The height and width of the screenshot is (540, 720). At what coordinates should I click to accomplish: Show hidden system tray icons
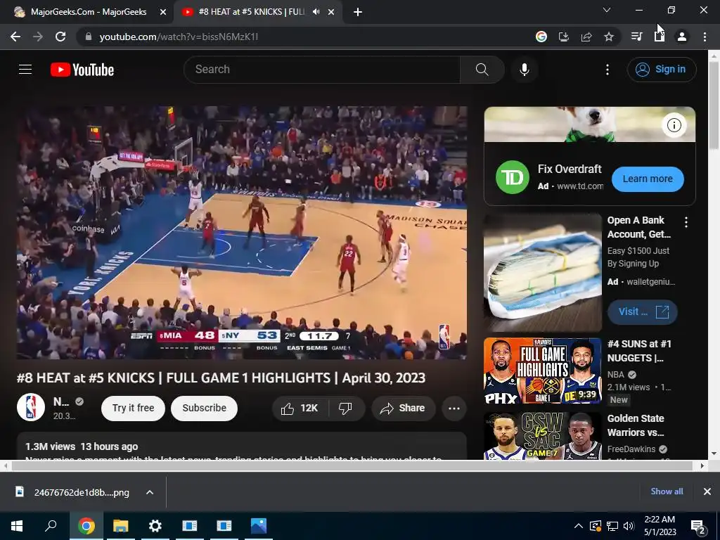pos(579,526)
